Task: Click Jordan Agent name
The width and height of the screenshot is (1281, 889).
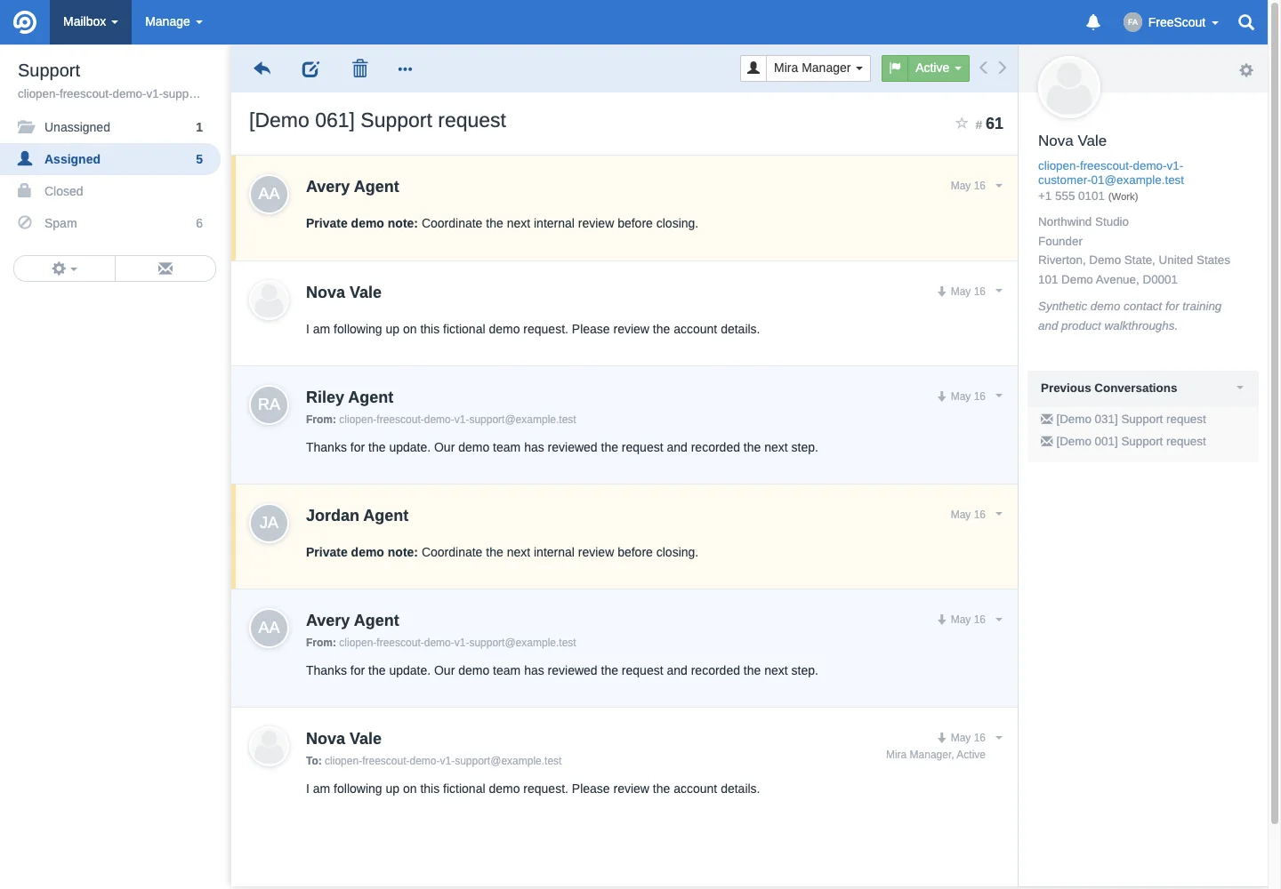Action: pos(357,516)
